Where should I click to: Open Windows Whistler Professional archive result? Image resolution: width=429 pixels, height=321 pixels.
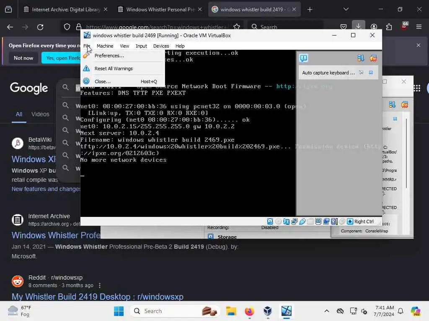tap(56, 235)
